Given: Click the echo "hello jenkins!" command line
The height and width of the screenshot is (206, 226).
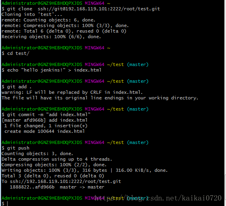Looking at the screenshot, I should click(x=51, y=70).
